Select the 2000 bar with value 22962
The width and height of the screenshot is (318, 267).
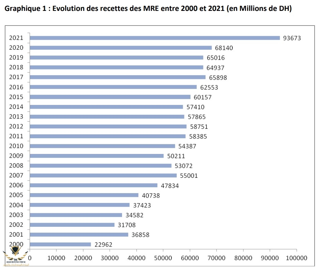(x=60, y=245)
